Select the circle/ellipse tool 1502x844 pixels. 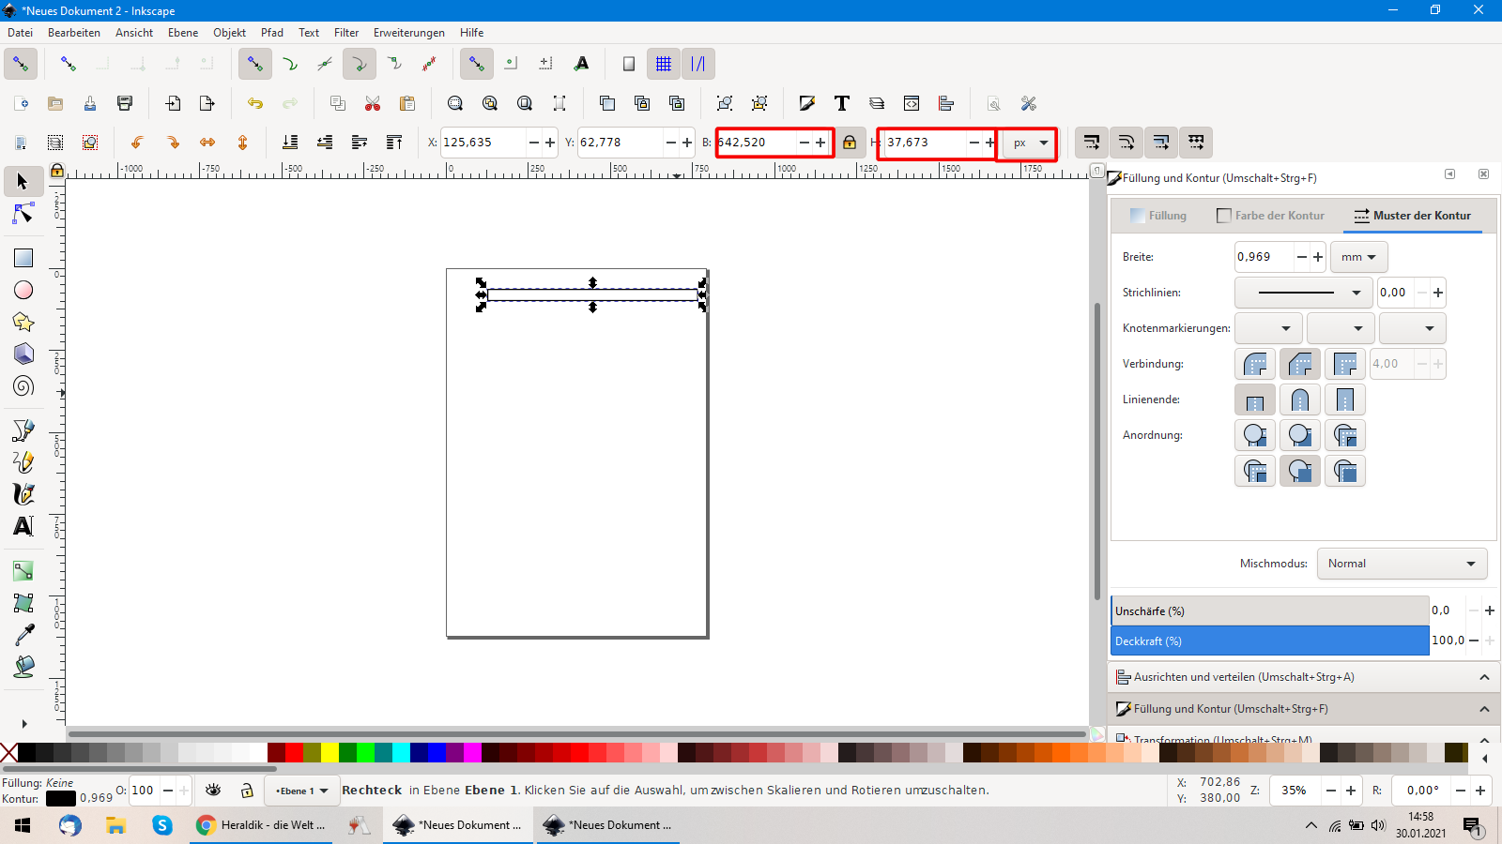point(23,291)
